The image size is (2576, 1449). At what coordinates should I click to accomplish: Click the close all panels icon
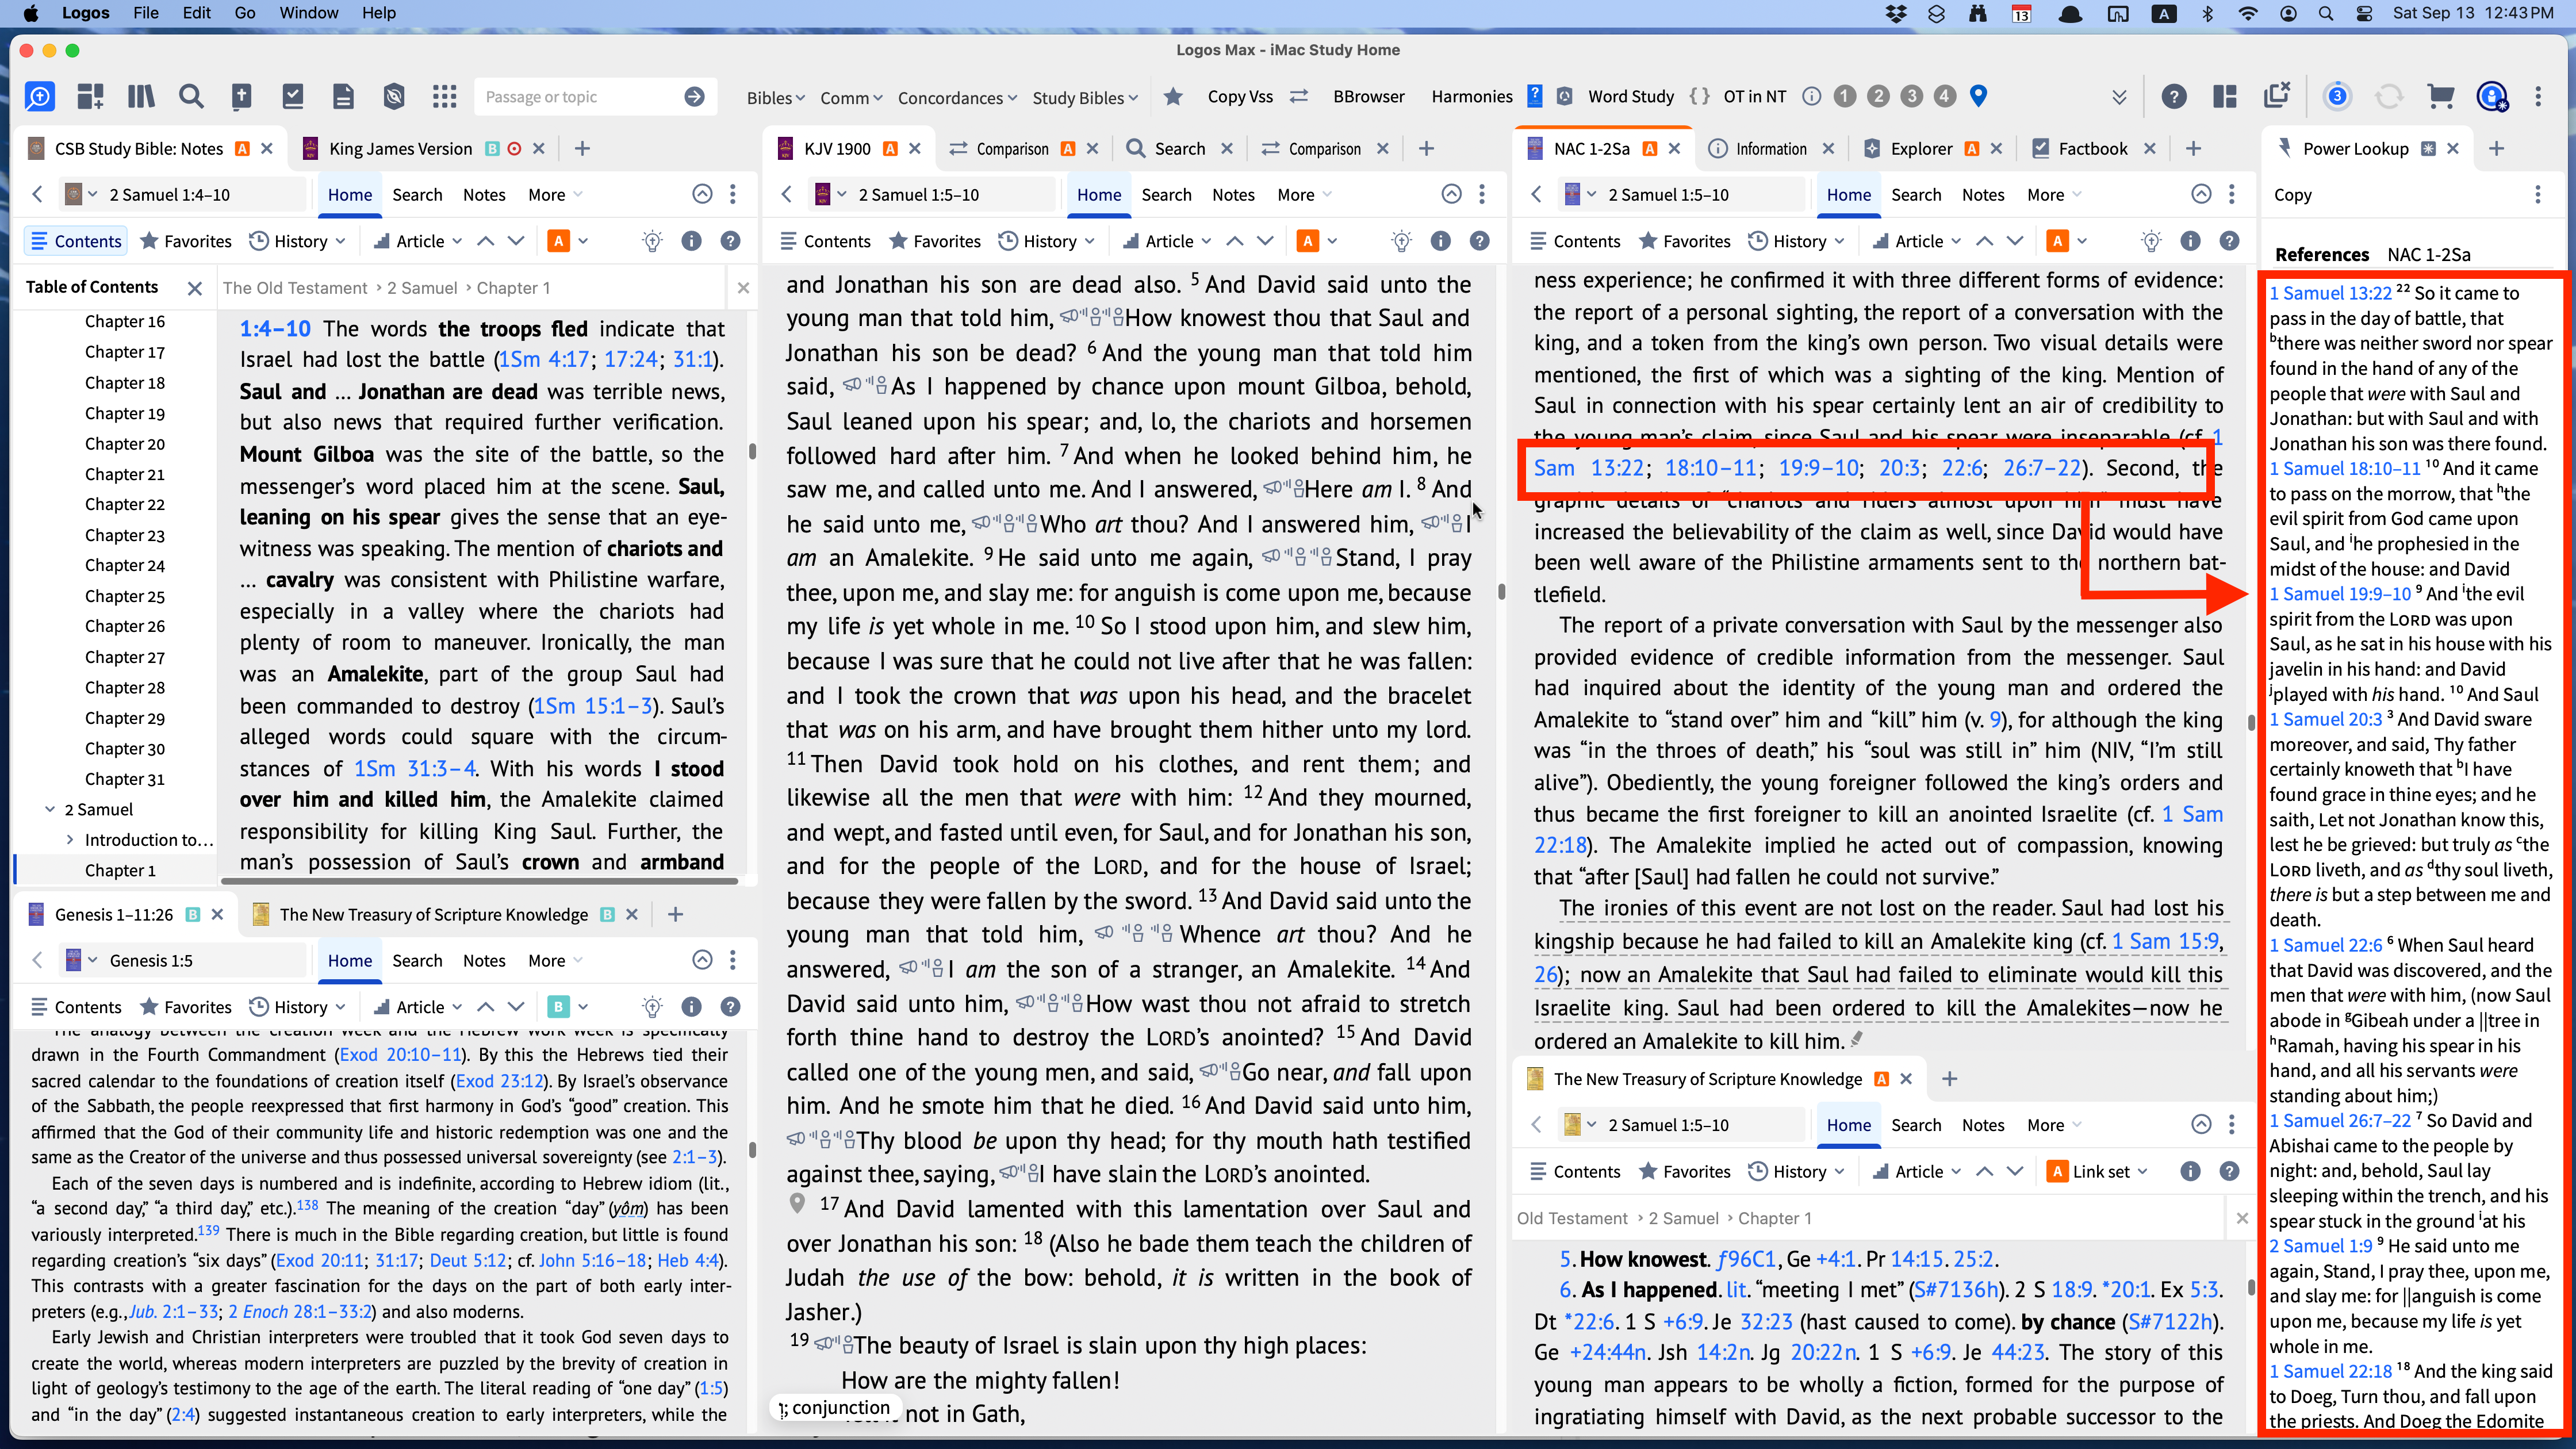2277,97
